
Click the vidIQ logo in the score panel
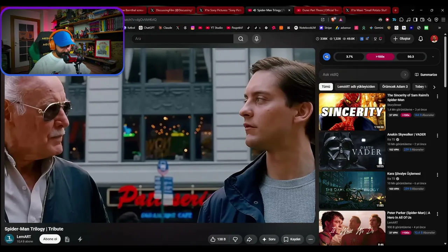(327, 57)
